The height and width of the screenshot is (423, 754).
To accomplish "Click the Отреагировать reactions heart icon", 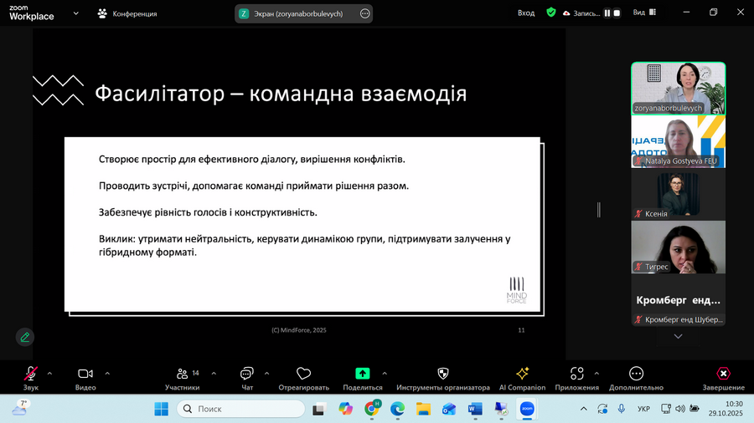I will [x=303, y=374].
